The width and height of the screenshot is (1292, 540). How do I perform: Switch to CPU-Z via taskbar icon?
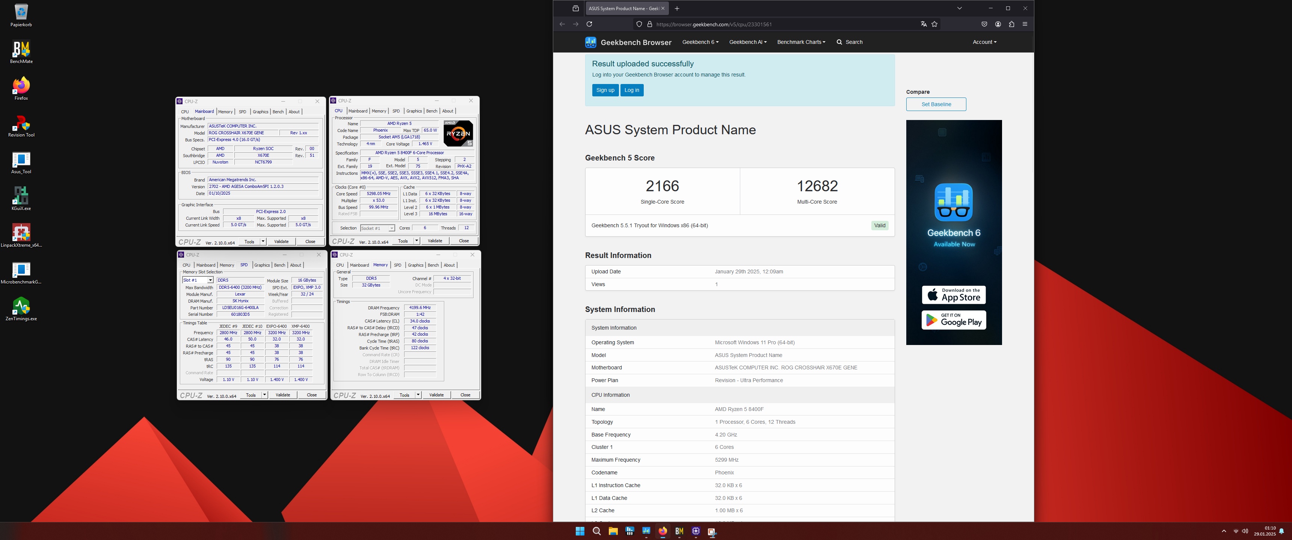coord(696,531)
